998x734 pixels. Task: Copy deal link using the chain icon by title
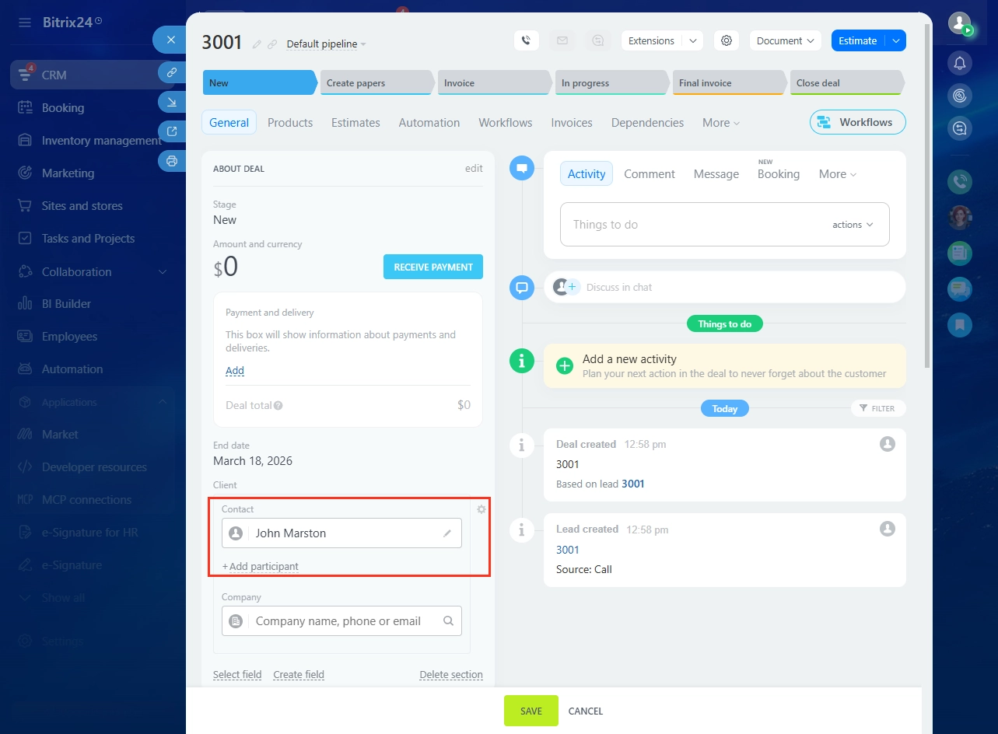click(271, 44)
